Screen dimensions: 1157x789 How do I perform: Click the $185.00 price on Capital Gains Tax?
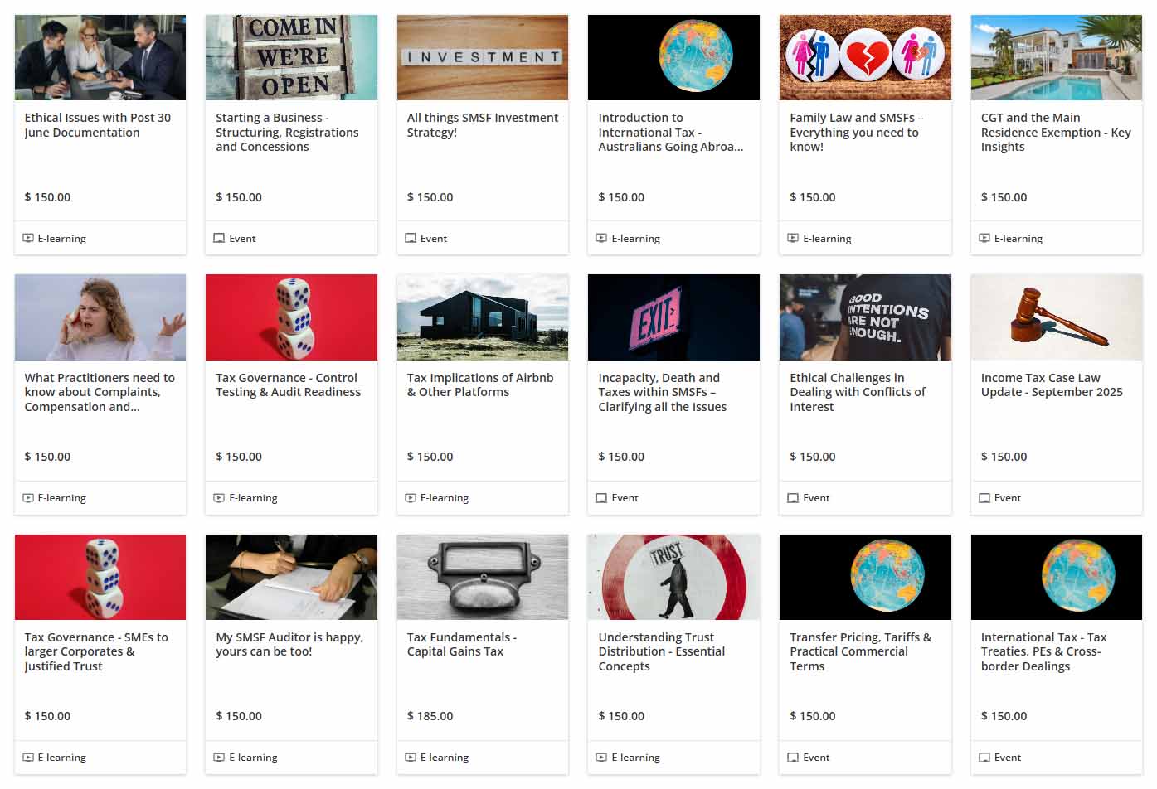pos(430,716)
